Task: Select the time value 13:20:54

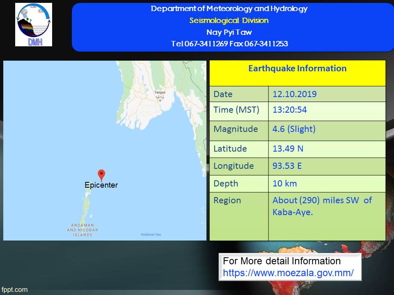Action: tap(289, 110)
